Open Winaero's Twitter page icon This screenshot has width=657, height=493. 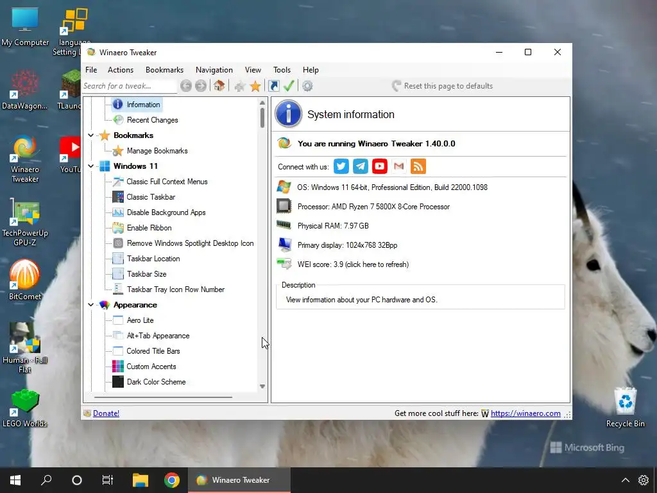[x=341, y=166]
